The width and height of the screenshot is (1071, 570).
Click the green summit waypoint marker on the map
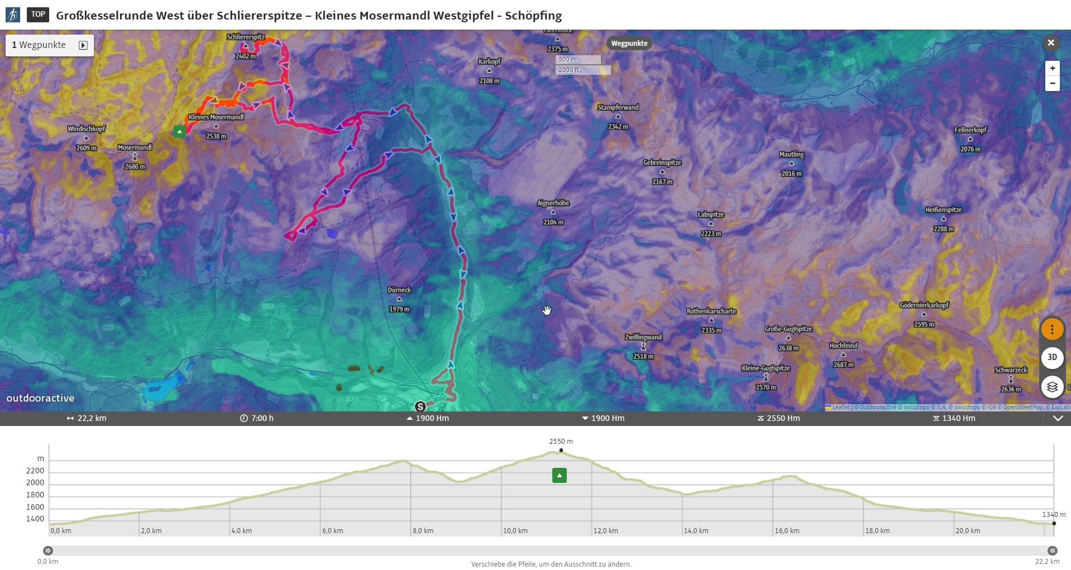click(179, 132)
